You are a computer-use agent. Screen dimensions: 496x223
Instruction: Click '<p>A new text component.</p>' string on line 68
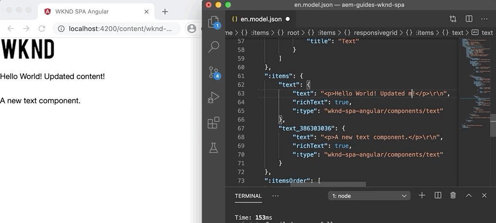[380, 137]
